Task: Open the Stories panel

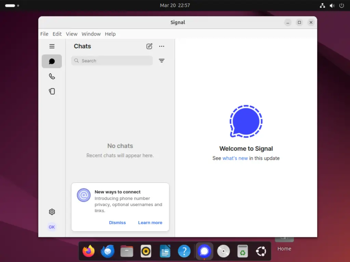Action: pos(52,91)
